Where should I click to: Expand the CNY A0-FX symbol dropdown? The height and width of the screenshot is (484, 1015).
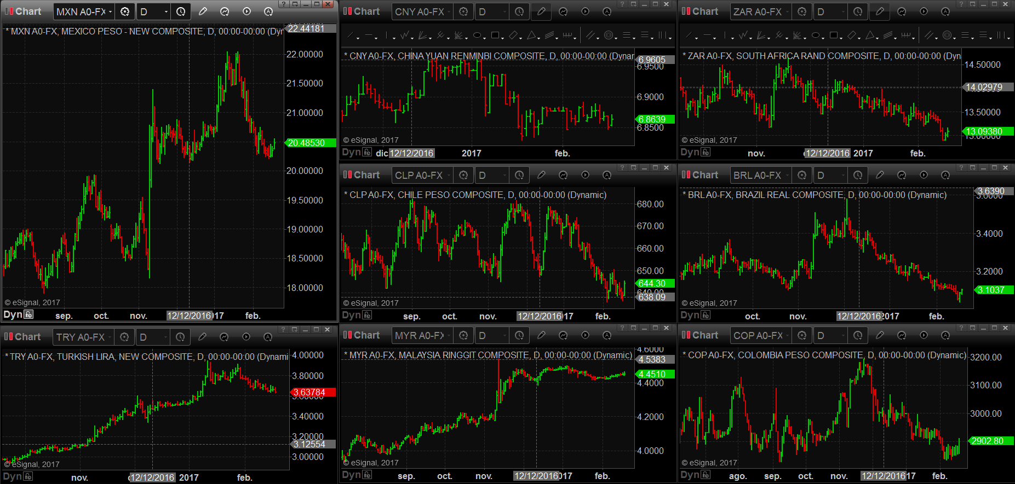[x=449, y=11]
